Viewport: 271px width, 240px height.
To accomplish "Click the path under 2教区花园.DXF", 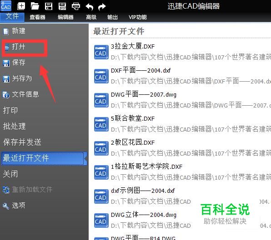I will tap(191, 153).
